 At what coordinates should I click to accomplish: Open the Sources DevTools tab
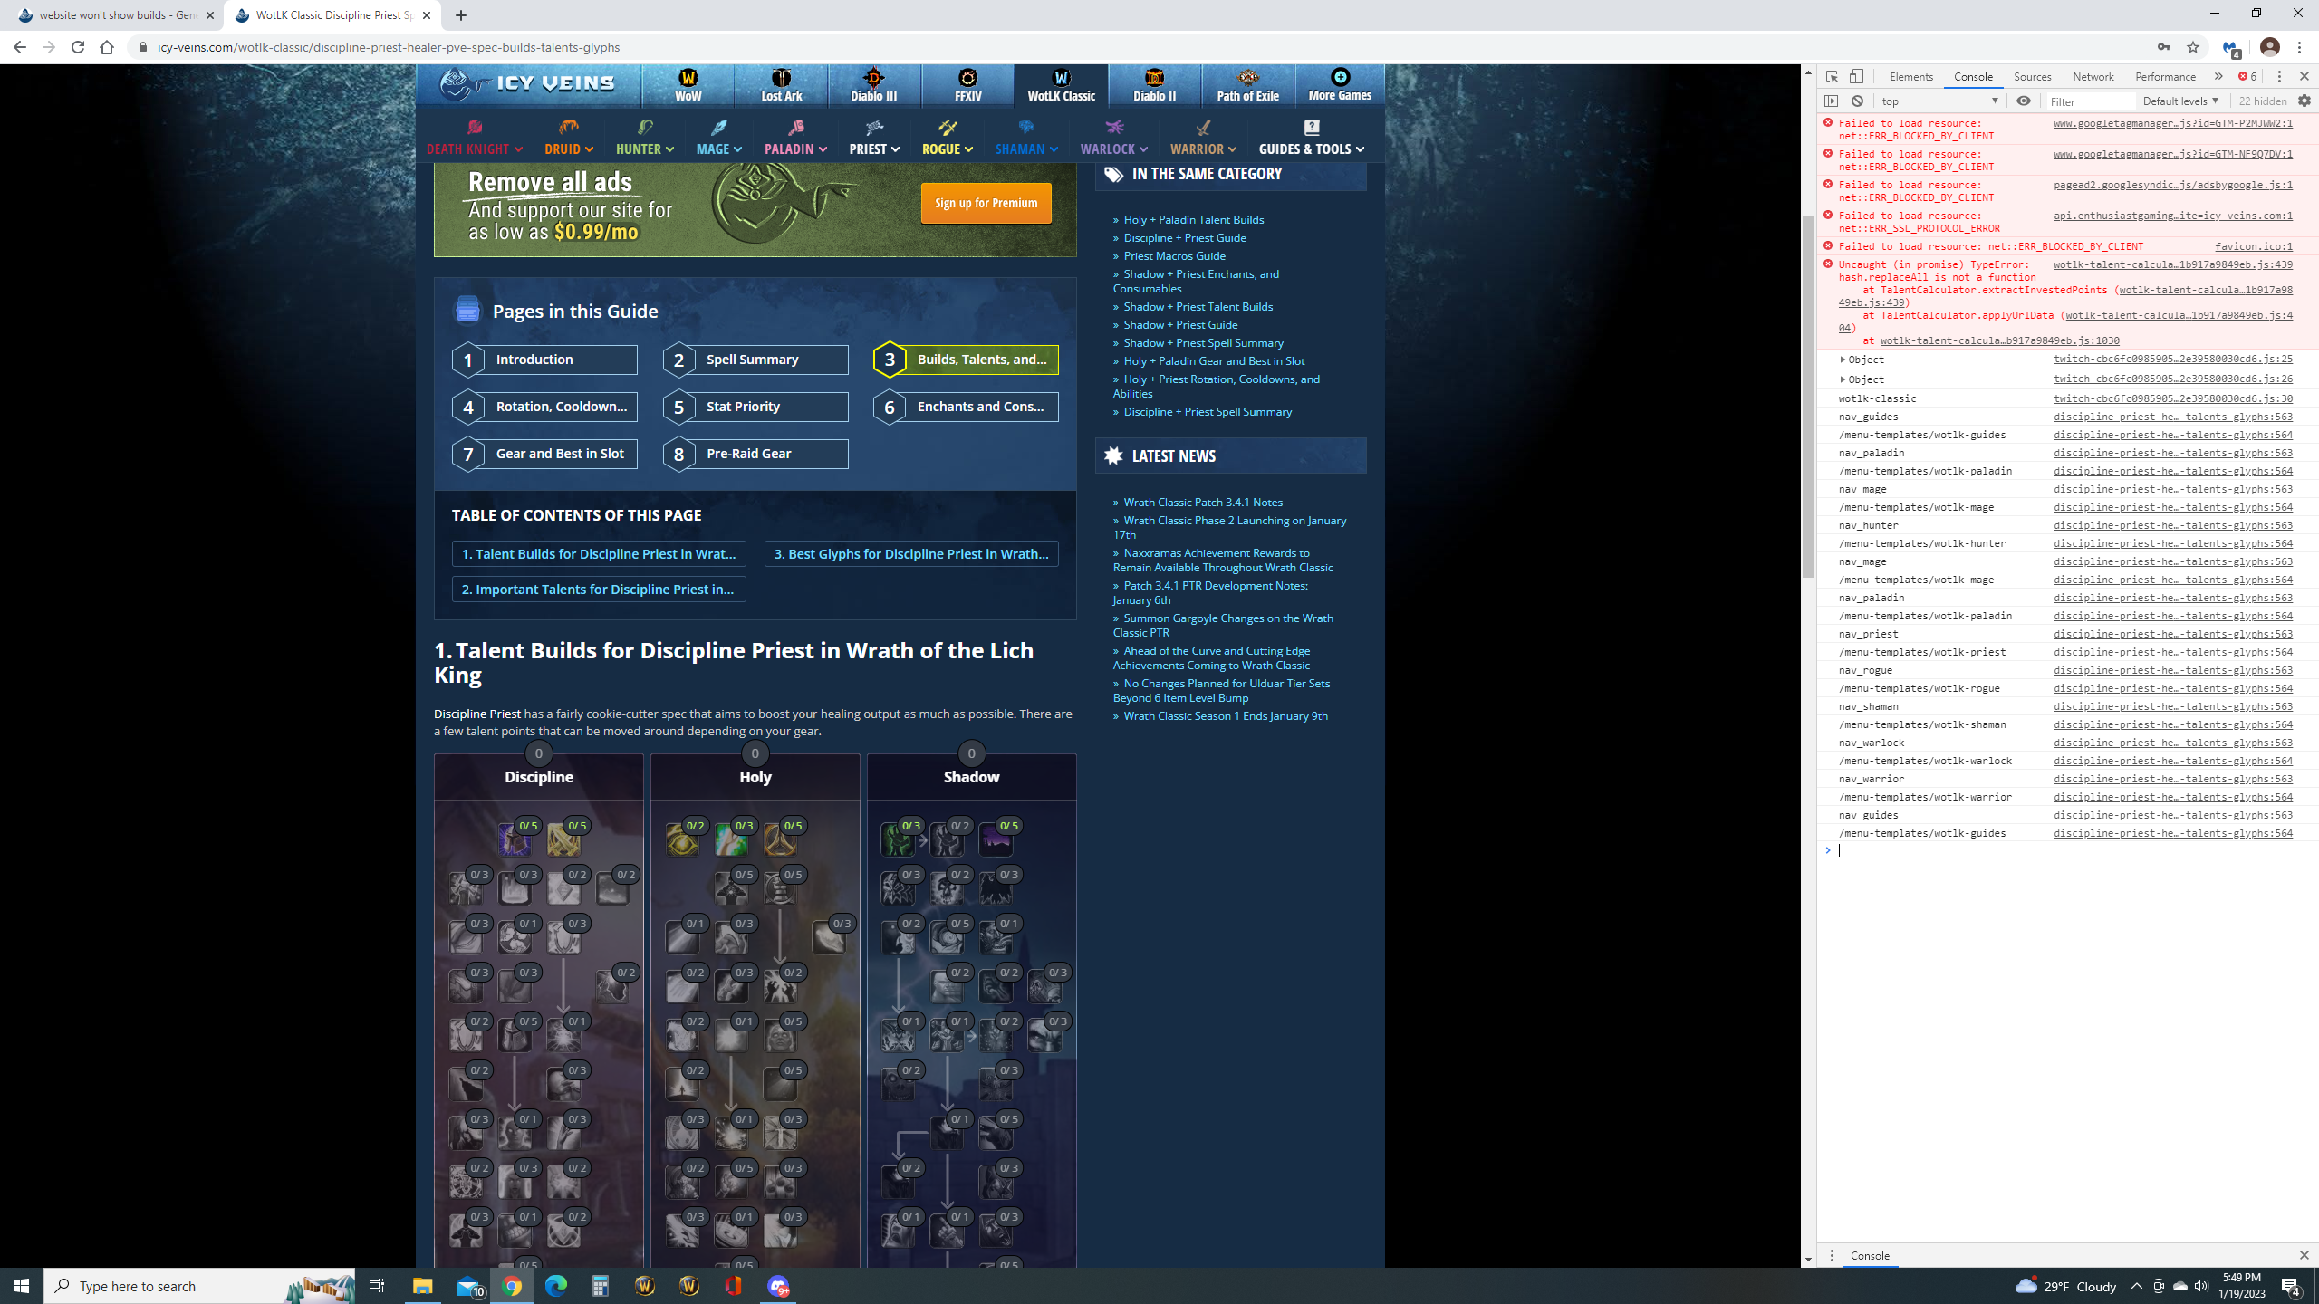(2032, 77)
